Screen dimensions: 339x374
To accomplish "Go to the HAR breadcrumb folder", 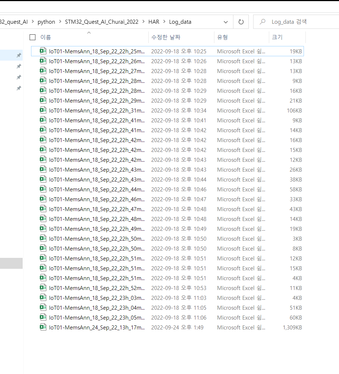I will click(x=154, y=22).
